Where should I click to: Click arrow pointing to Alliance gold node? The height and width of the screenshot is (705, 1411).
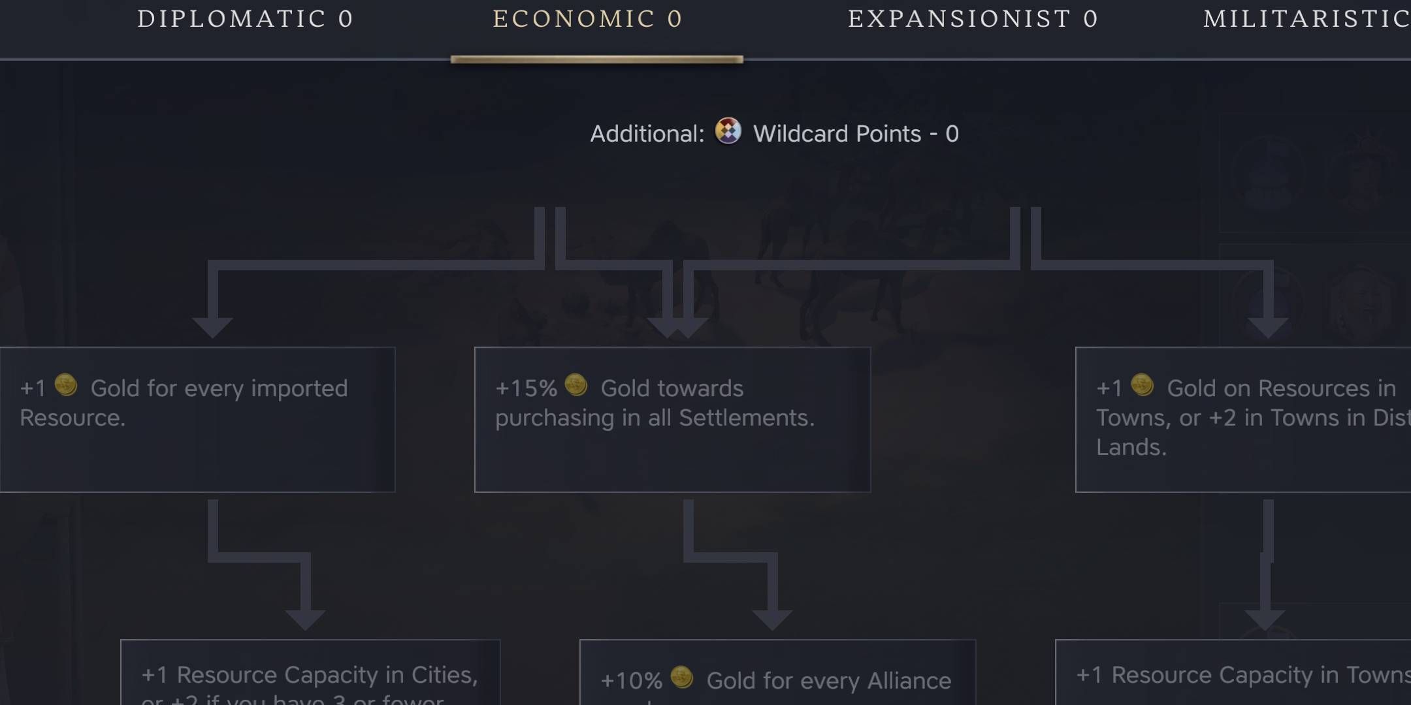coord(772,619)
